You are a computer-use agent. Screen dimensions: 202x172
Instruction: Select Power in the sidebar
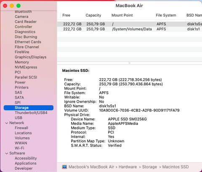20,82
